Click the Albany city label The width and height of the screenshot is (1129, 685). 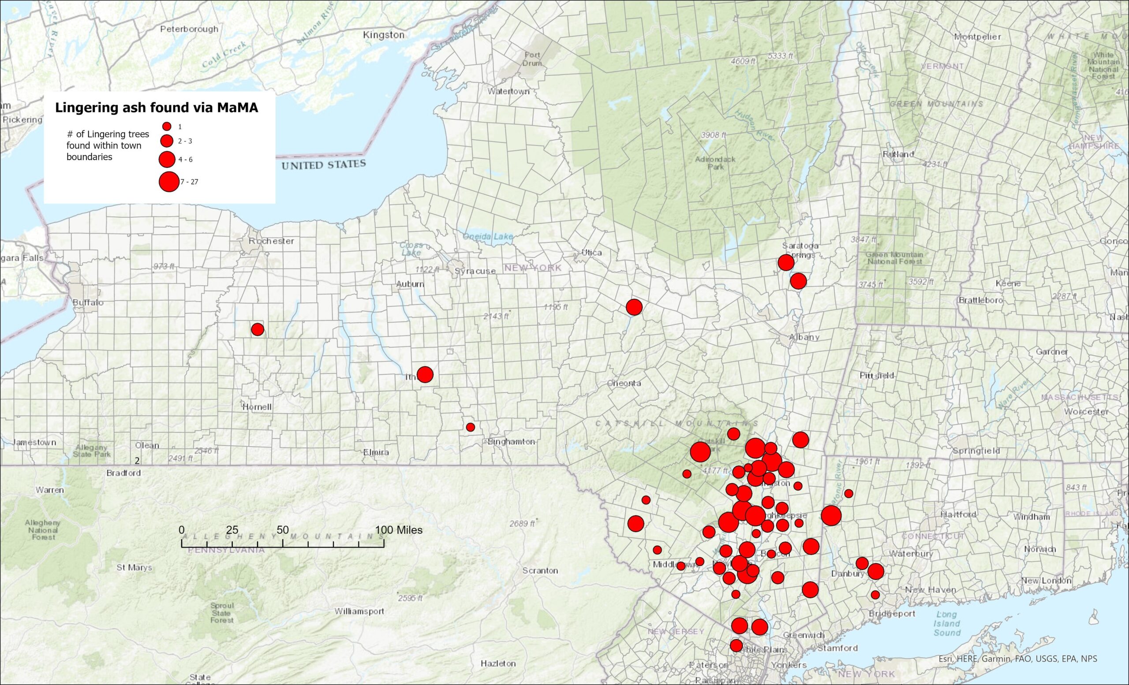804,337
